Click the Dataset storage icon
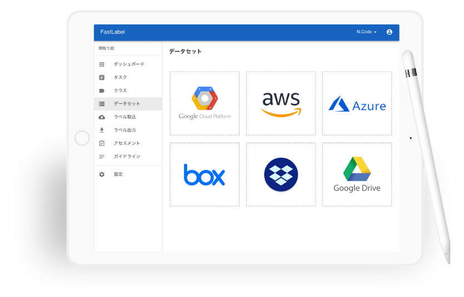Image resolution: width=464 pixels, height=297 pixels. pos(102,104)
